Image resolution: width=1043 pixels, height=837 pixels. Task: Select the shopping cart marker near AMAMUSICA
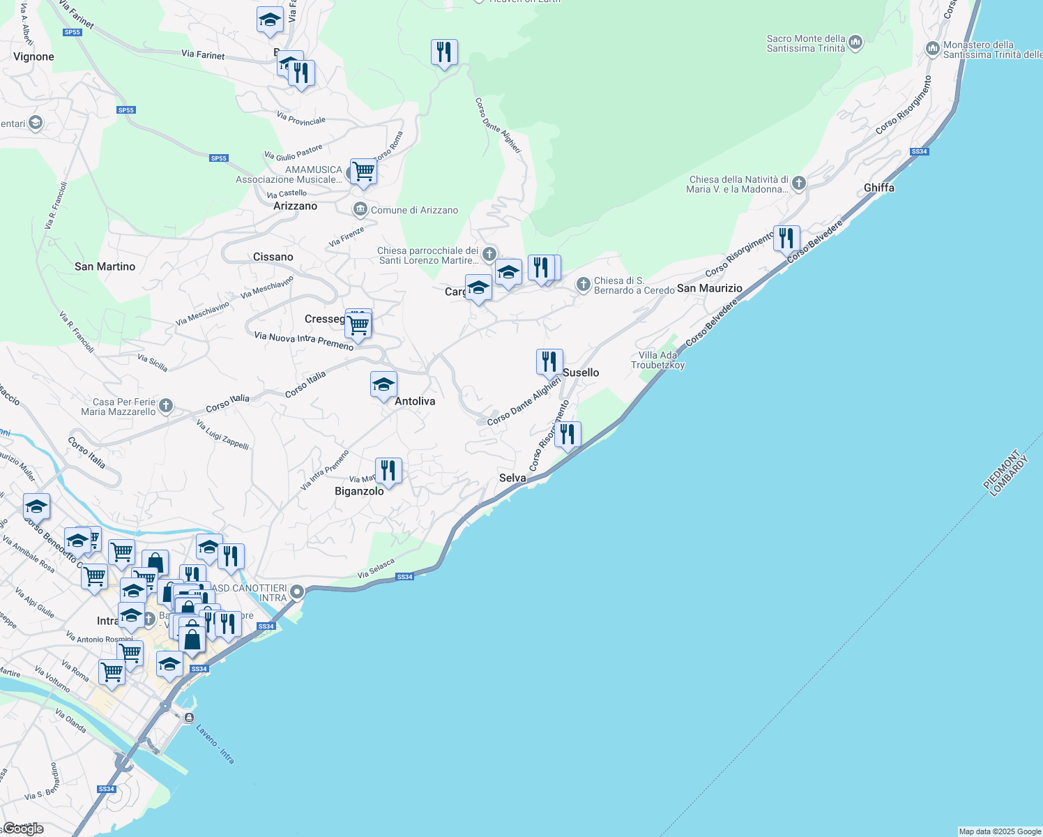[363, 171]
